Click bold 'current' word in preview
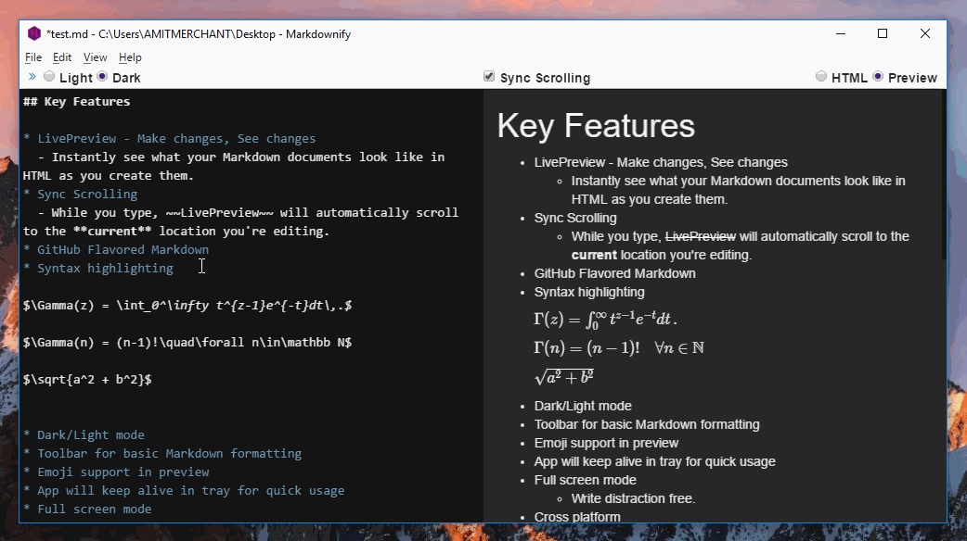Viewport: 967px width, 541px height. (x=594, y=255)
